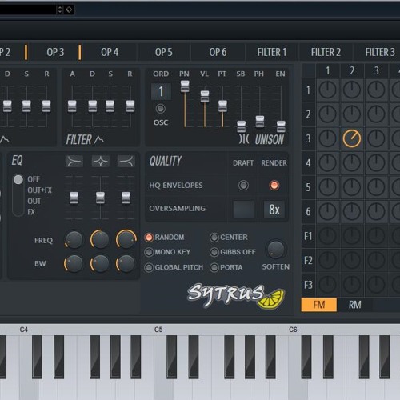The image size is (400, 400).
Task: Switch to the OP 3 tab
Action: click(x=55, y=52)
